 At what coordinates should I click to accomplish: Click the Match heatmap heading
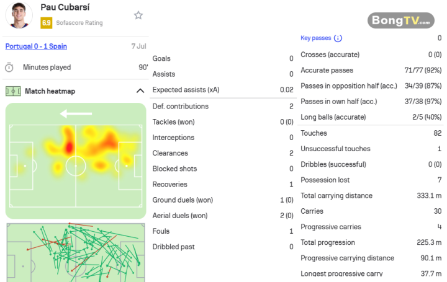[x=50, y=91]
